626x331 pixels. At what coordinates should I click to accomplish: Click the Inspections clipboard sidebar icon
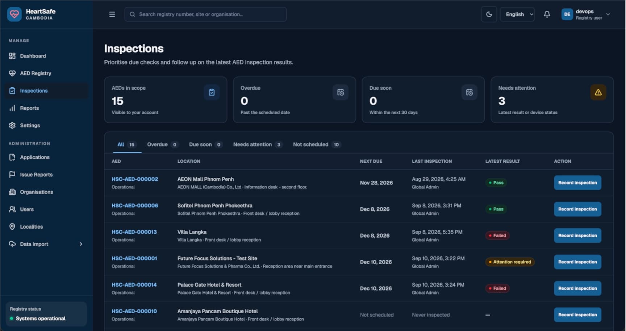tap(12, 91)
